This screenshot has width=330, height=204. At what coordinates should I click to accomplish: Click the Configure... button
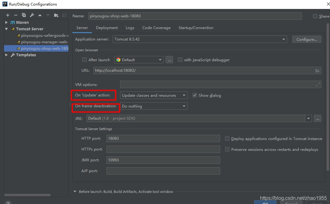pyautogui.click(x=307, y=40)
